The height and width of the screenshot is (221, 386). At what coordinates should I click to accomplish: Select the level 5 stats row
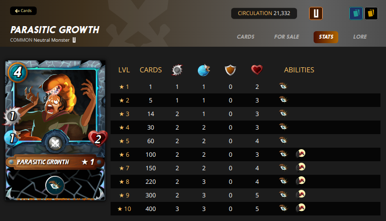click(245, 141)
